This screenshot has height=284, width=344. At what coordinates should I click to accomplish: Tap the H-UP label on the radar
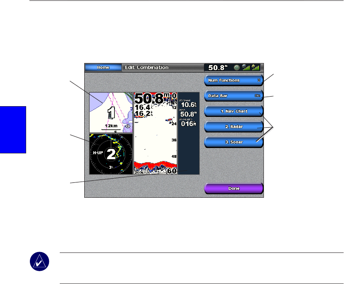(x=98, y=153)
